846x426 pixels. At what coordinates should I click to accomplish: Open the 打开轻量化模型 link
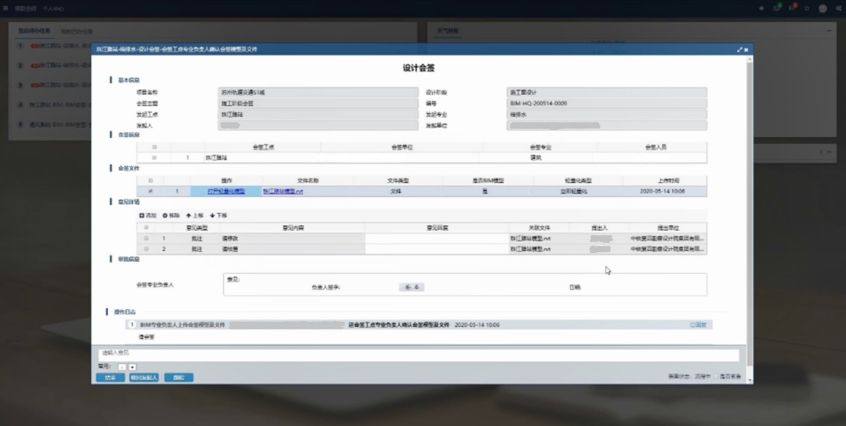click(x=226, y=191)
